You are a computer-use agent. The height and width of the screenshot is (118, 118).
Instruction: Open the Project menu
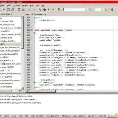click(25, 6)
